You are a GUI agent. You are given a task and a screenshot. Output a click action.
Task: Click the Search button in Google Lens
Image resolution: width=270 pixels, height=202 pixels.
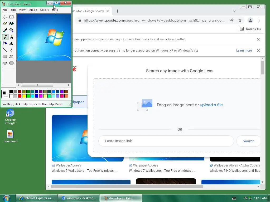(248, 141)
